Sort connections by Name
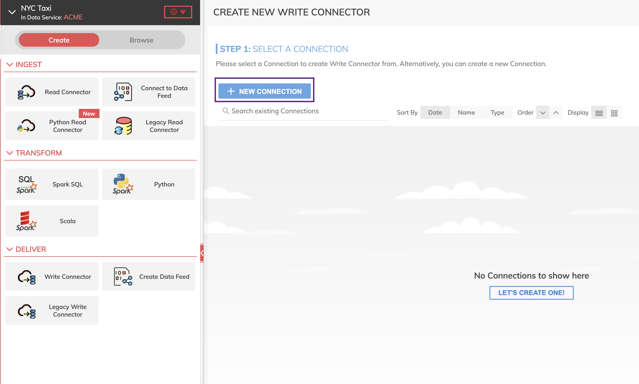Screen dimensions: 639x384 click(466, 113)
